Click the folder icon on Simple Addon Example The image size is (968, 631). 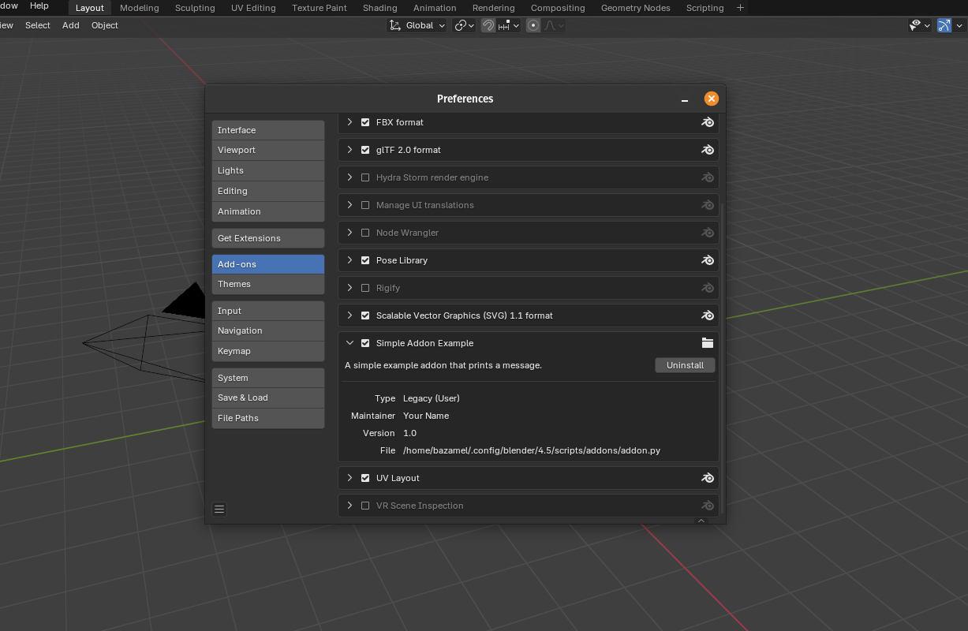pos(708,343)
